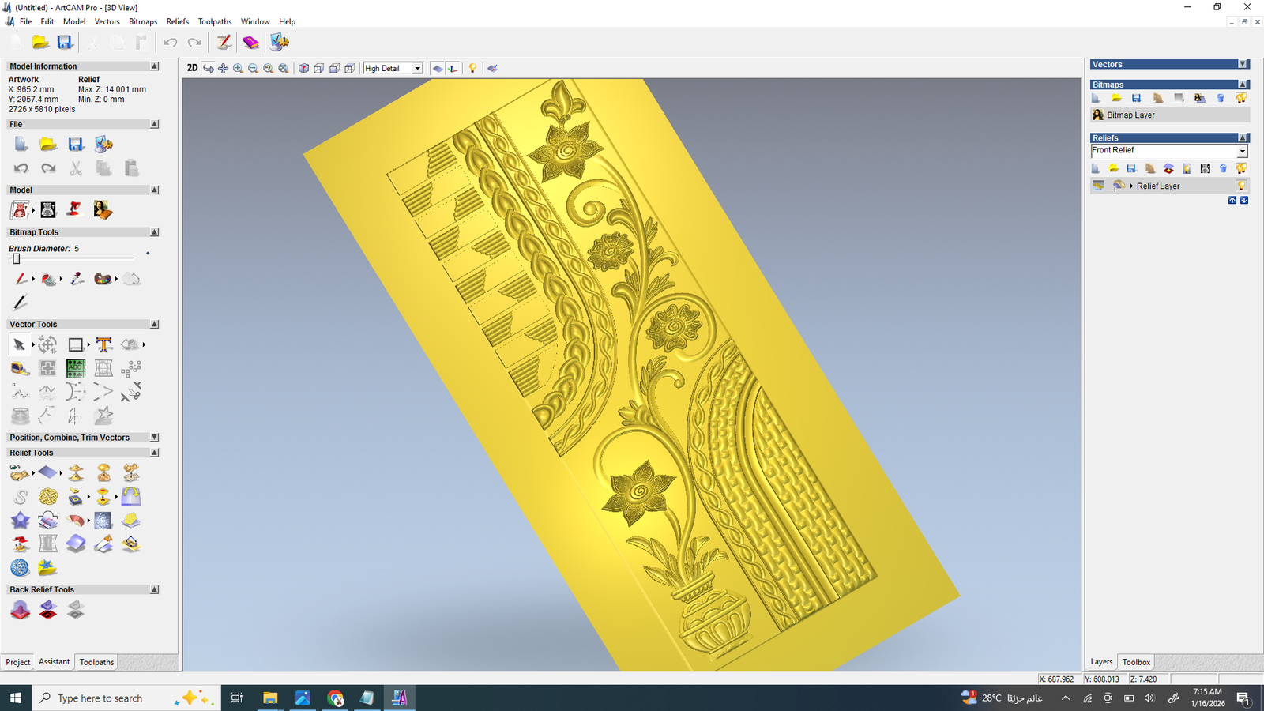1264x711 pixels.
Task: Move Relief Layer up with arrow button
Action: point(1232,201)
